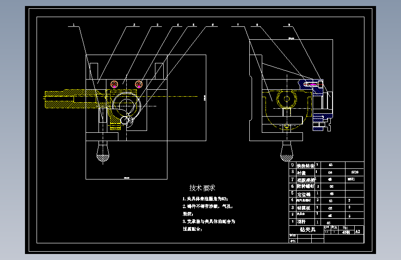401x260 pixels.
Task: Select requirement line starting 3. 支承套与夹具体
Action: [x=209, y=221]
